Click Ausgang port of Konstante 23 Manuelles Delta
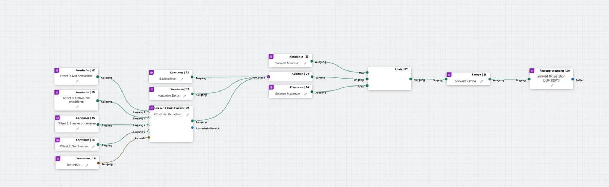609x187 pixels. 192,94
